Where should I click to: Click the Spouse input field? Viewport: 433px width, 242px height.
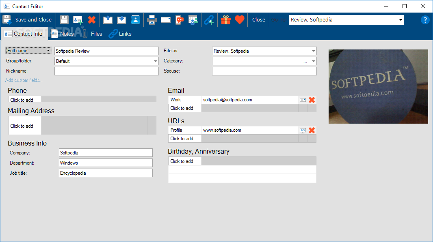[x=264, y=71]
